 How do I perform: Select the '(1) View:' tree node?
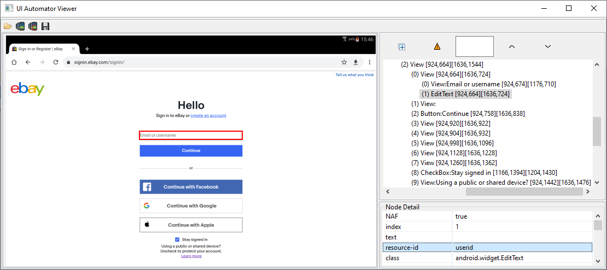(423, 104)
